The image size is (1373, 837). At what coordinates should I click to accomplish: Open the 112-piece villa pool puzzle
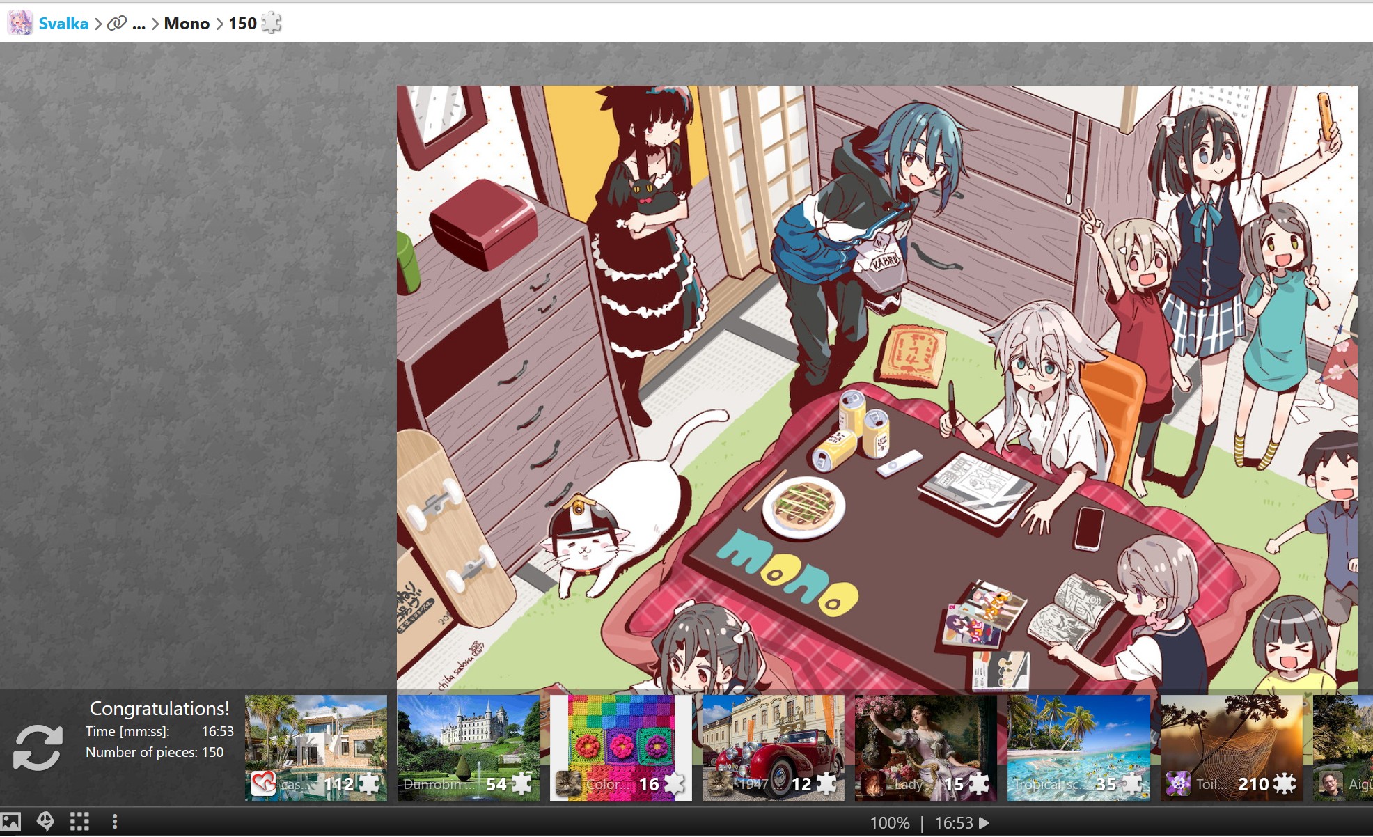316,748
